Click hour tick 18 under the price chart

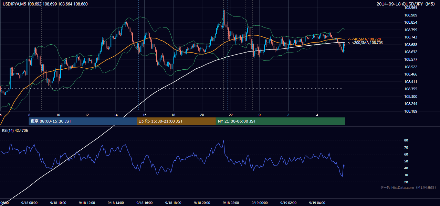click(x=174, y=115)
